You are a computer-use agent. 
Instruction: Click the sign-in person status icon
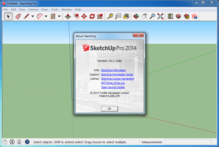tap(19, 142)
